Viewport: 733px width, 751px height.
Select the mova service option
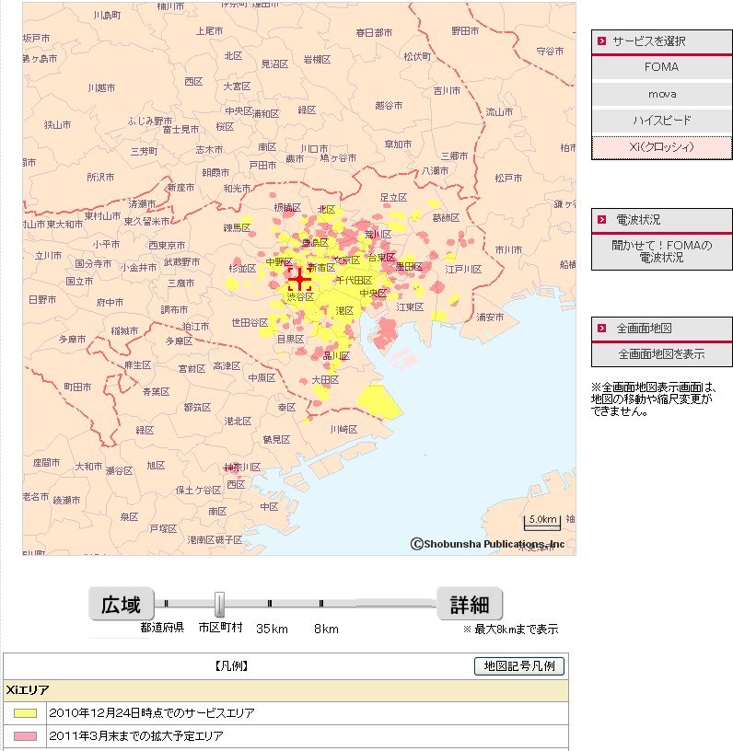click(661, 94)
